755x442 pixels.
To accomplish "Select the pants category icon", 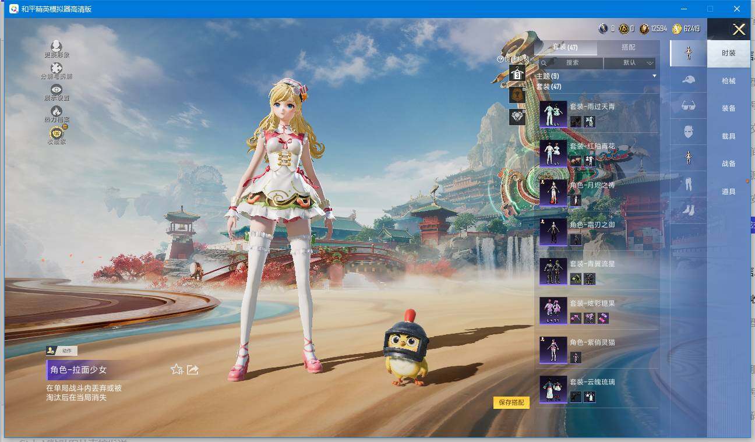I will pyautogui.click(x=688, y=184).
